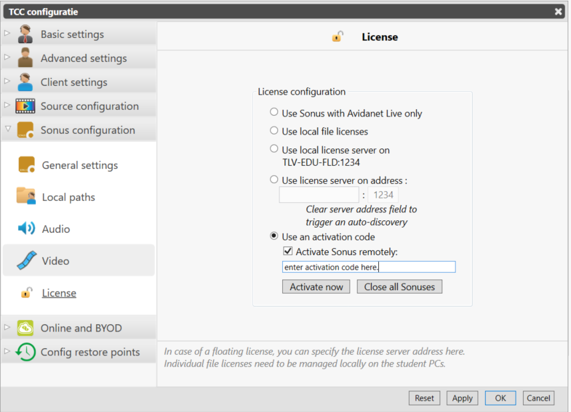Screen dimensions: 571x412
Task: Click the Online and BYOD cloud icon
Action: (x=25, y=327)
